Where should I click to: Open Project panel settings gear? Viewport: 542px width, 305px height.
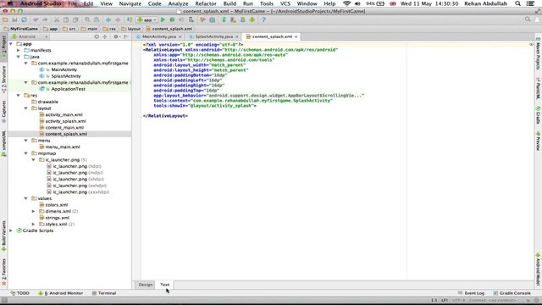[116, 36]
